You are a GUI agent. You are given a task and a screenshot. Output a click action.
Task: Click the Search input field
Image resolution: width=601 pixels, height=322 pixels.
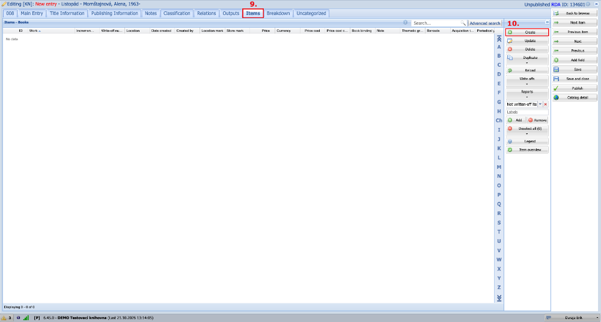click(x=436, y=23)
